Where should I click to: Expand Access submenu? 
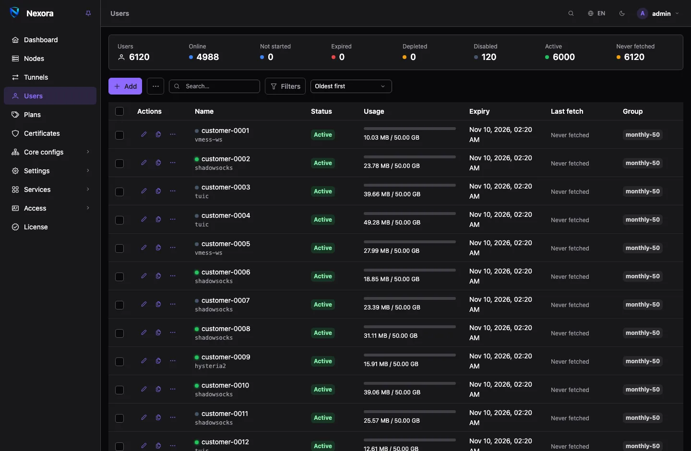coord(50,208)
